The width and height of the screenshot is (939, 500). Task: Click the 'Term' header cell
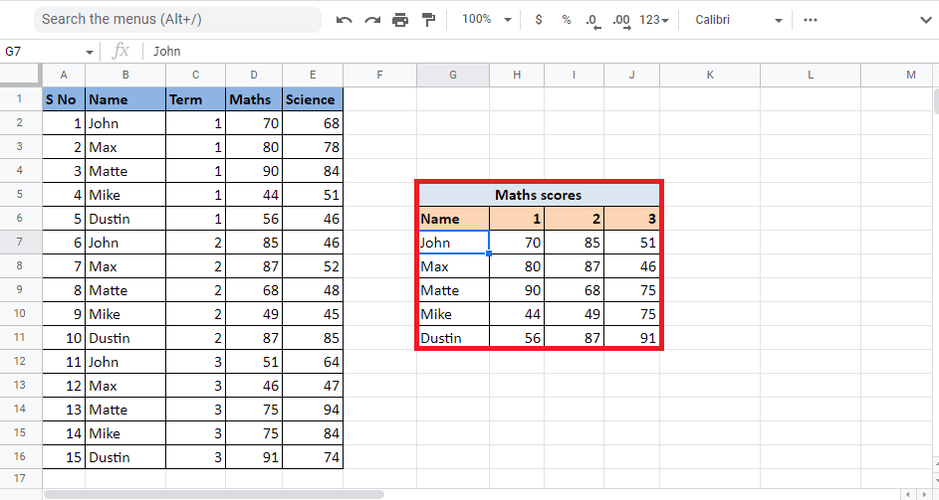[x=195, y=99]
